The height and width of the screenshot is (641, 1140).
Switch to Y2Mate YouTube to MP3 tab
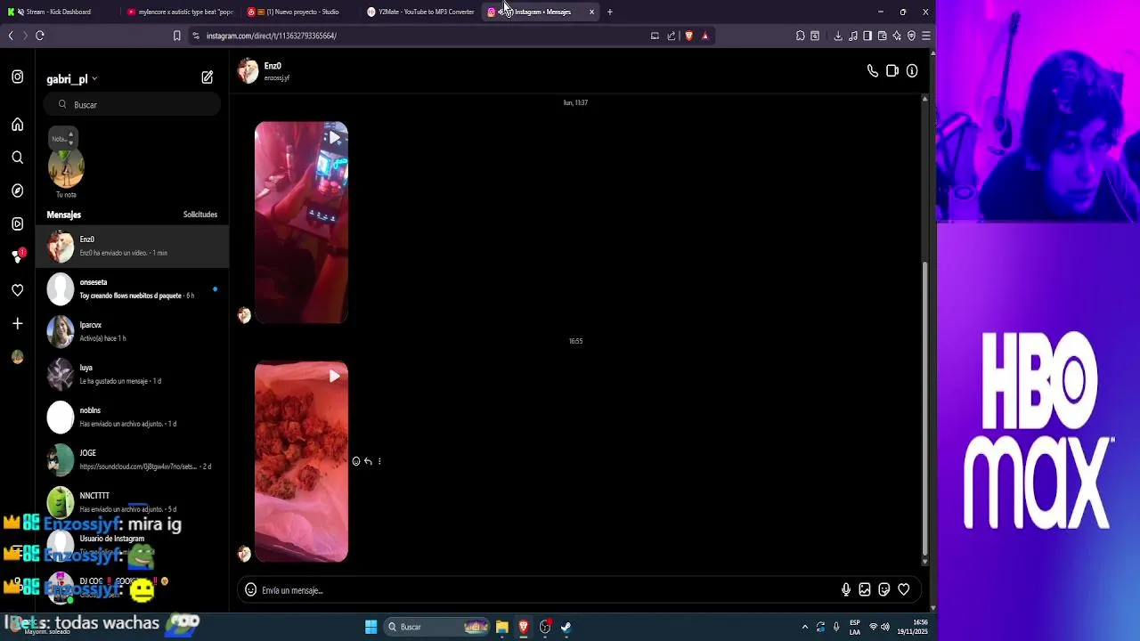click(421, 12)
